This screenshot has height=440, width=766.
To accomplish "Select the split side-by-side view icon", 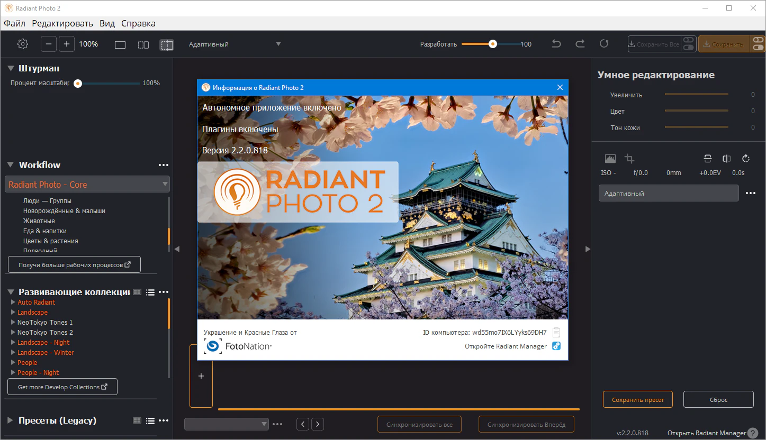I will coord(143,45).
